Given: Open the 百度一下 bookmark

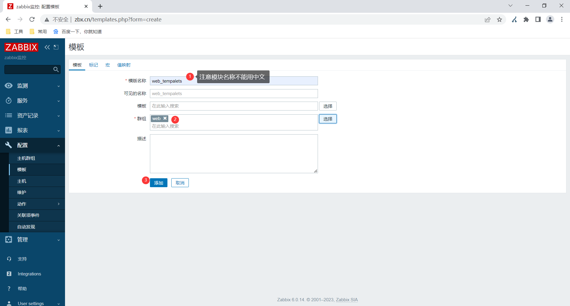Looking at the screenshot, I should point(77,32).
